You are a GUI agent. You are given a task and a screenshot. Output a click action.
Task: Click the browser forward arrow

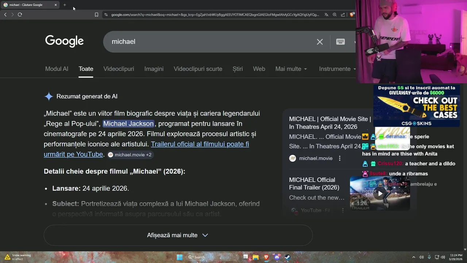(12, 15)
